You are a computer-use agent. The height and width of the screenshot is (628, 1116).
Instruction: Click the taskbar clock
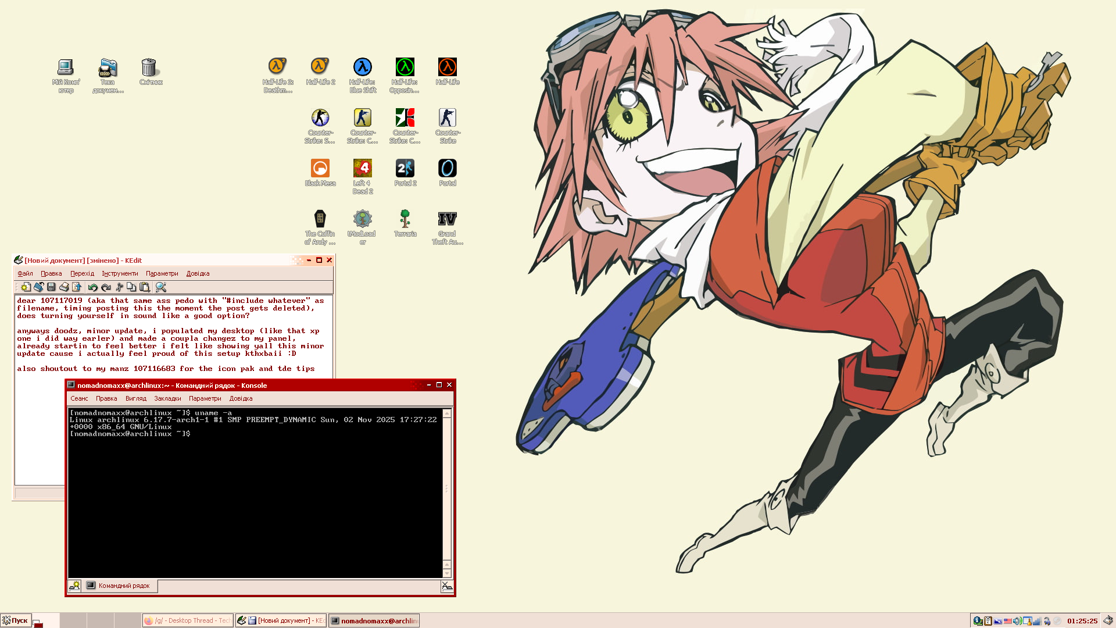(x=1082, y=621)
